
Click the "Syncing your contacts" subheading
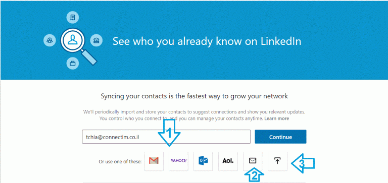(x=194, y=96)
